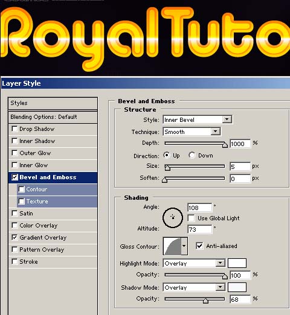Uncheck the Gradient Overlay effect
The height and width of the screenshot is (315, 290).
(14, 237)
